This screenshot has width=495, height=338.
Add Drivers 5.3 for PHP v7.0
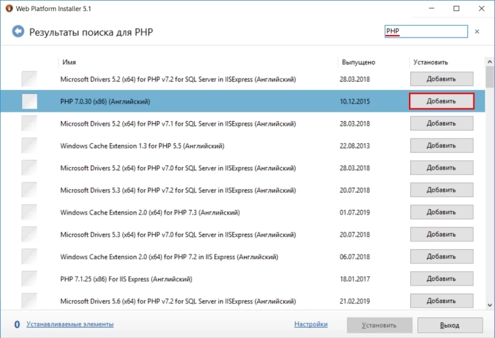pyautogui.click(x=442, y=234)
